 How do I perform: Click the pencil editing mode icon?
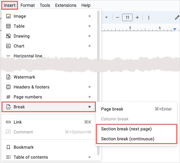point(177,17)
